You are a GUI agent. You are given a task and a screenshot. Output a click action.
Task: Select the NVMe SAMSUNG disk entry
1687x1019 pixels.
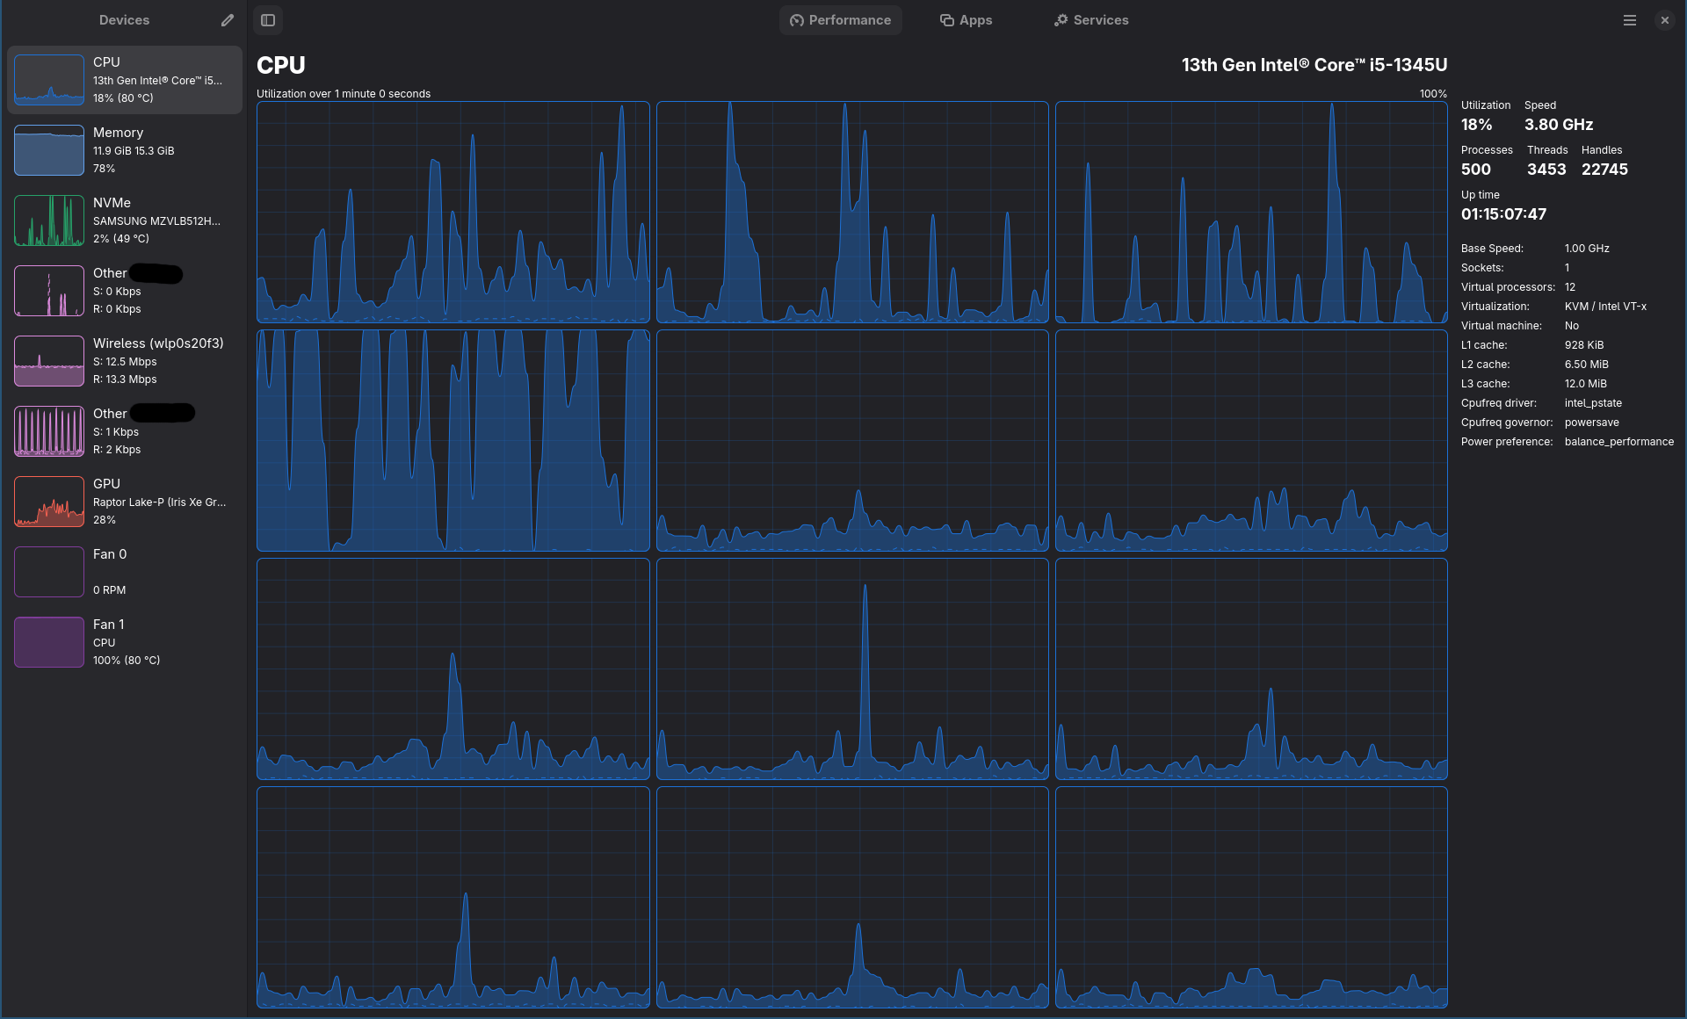point(123,220)
